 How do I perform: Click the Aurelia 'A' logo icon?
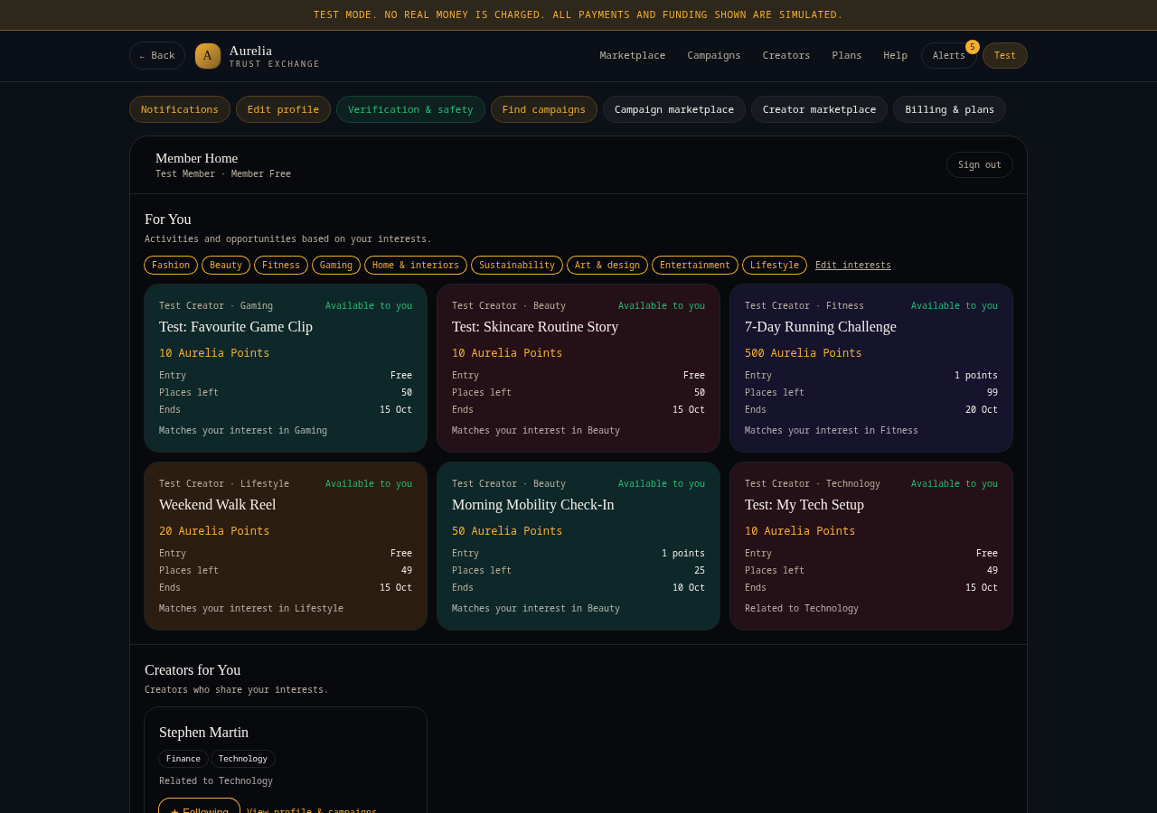208,56
